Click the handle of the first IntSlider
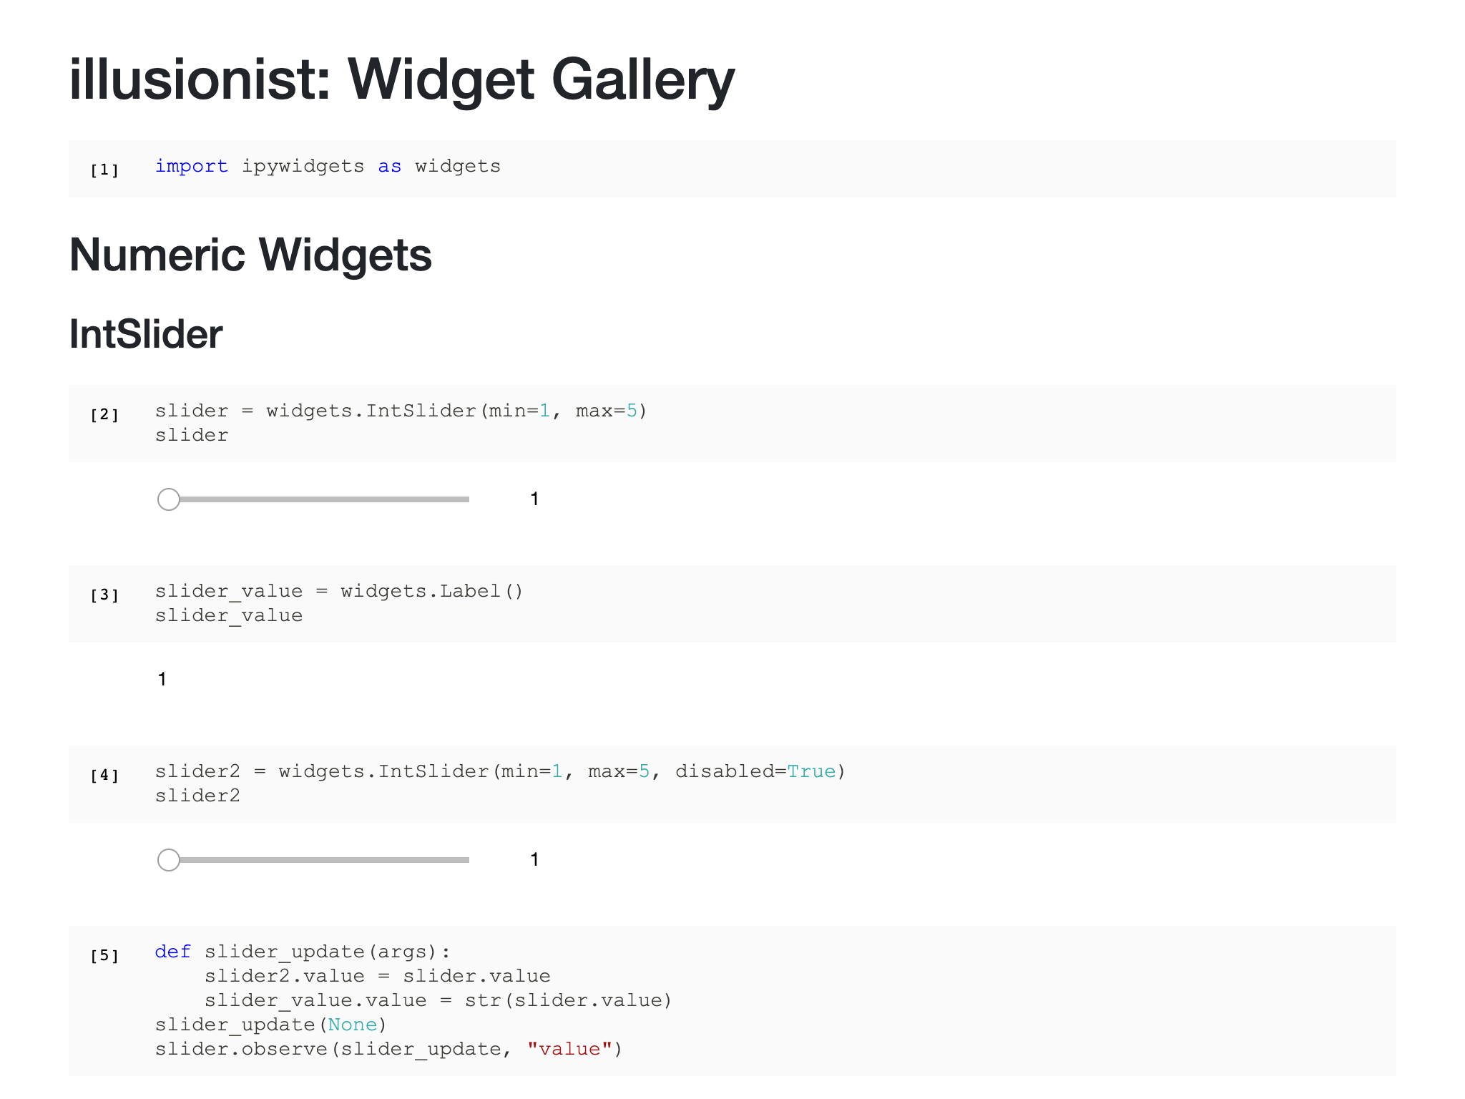The image size is (1465, 1099). pos(170,499)
